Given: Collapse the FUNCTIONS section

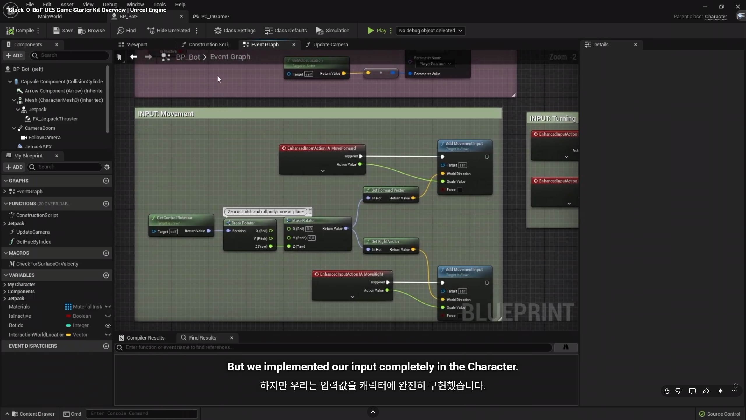Looking at the screenshot, I should pyautogui.click(x=6, y=204).
